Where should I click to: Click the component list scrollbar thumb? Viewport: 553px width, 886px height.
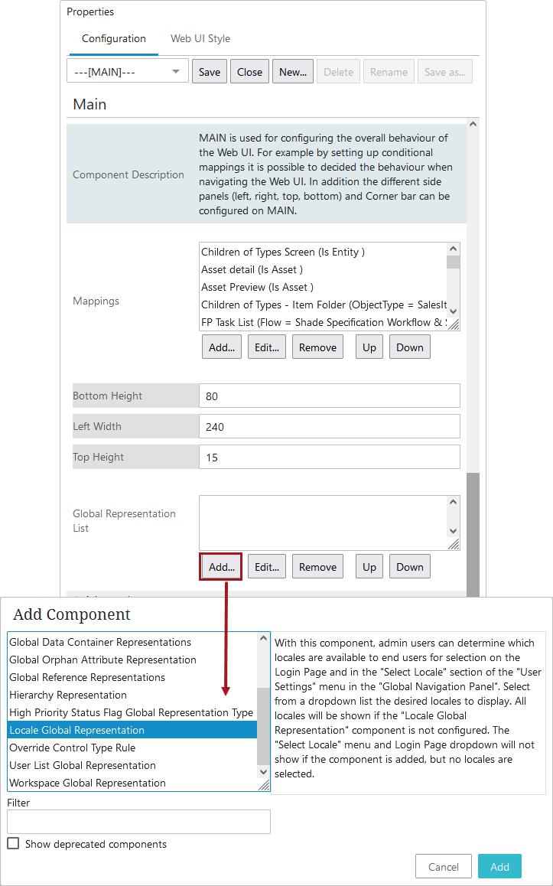click(263, 727)
